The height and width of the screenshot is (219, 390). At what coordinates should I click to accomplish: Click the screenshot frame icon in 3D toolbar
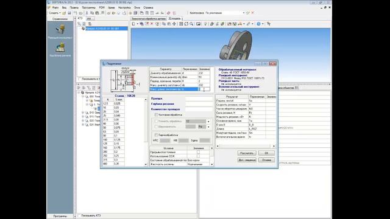pos(198,24)
